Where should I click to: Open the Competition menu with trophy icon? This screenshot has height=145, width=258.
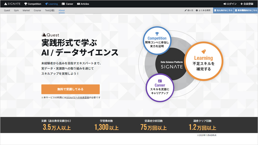click(x=33, y=4)
